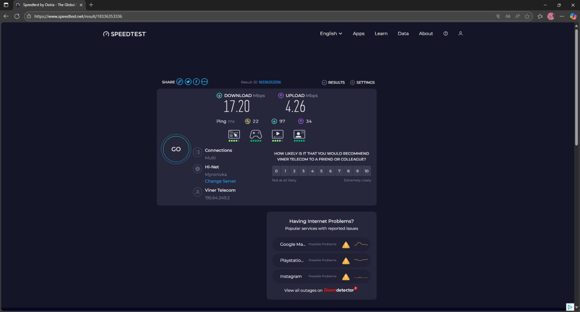
Task: Rate recommendation as 2
Action: point(295,171)
